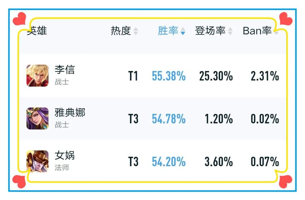305x200 pixels.
Task: Open 雅典娜 hero avatar
Action: pos(38,118)
